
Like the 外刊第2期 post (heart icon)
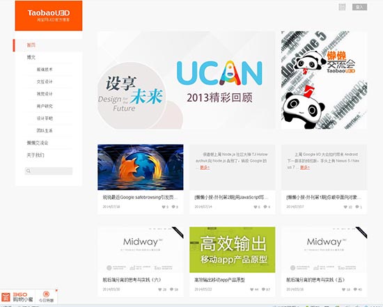point(256,207)
